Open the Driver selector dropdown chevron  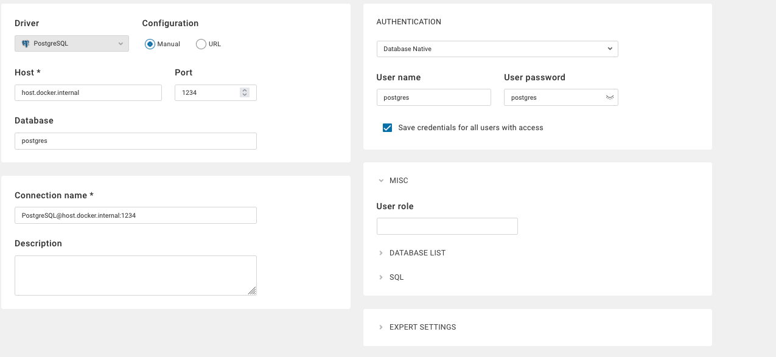[x=121, y=43]
